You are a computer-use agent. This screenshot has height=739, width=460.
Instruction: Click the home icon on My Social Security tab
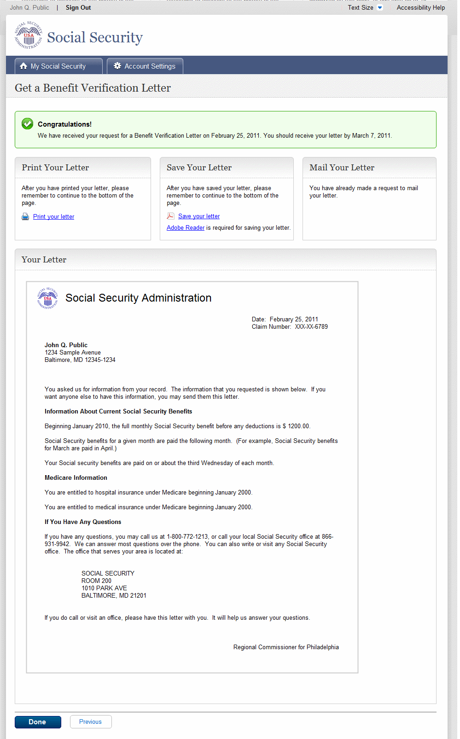(x=23, y=66)
